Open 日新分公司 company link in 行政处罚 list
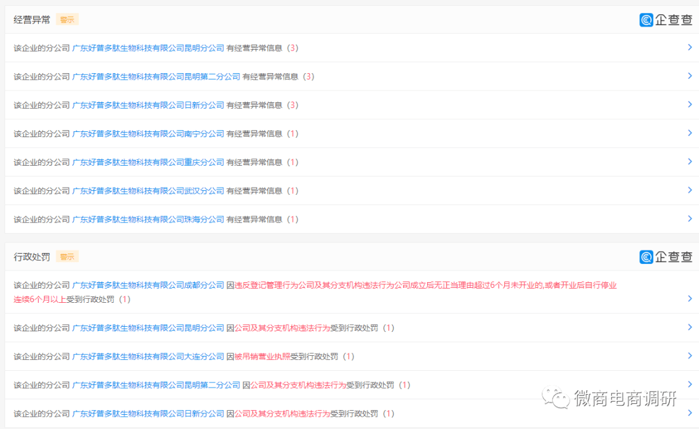This screenshot has width=699, height=429. [148, 413]
